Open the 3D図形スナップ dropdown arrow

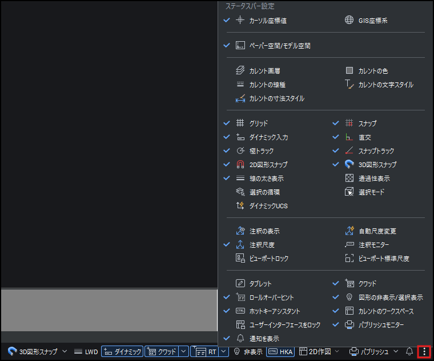[65, 352]
